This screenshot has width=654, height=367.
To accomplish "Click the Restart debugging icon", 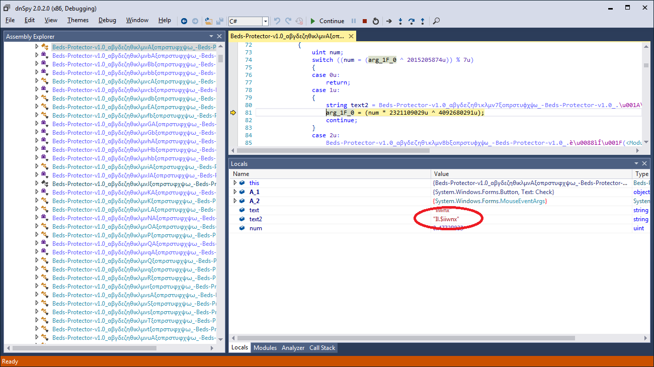I will click(375, 21).
